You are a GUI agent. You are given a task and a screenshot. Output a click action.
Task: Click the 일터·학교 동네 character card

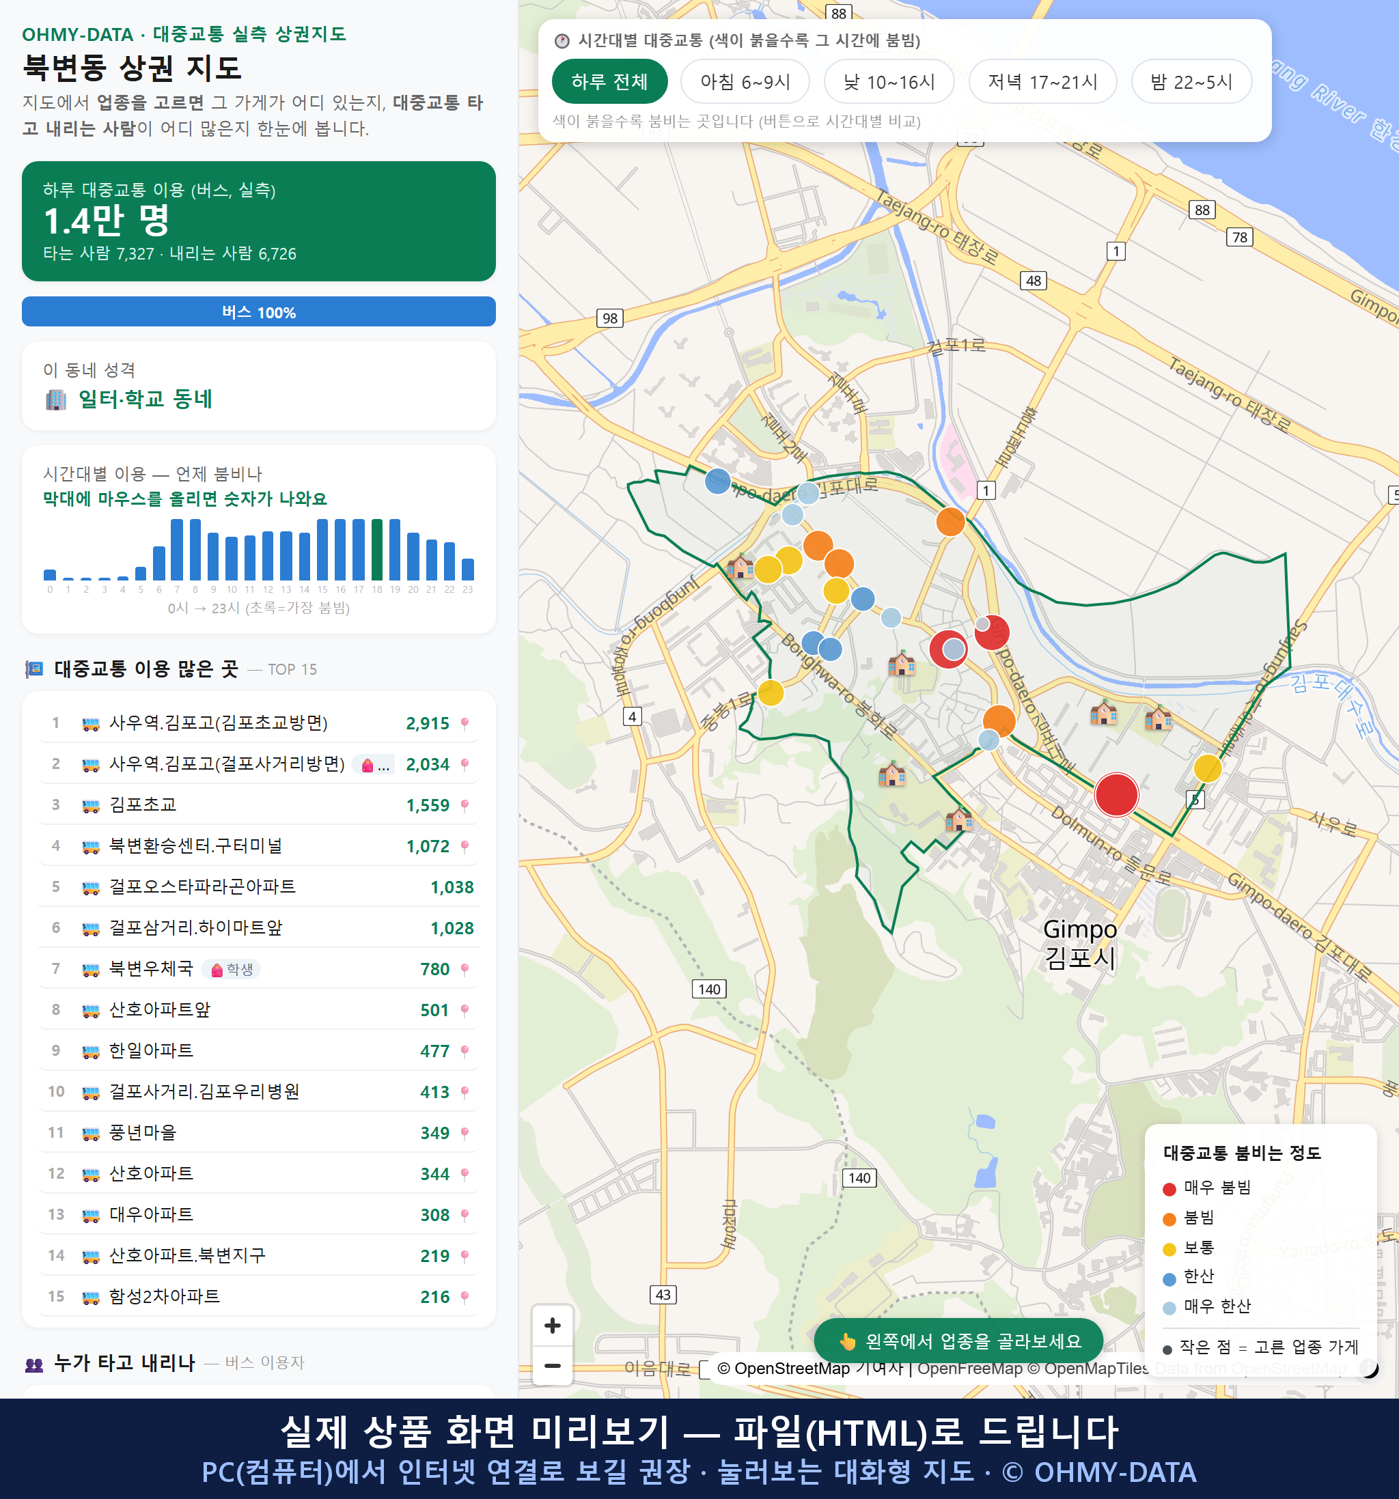pyautogui.click(x=259, y=386)
